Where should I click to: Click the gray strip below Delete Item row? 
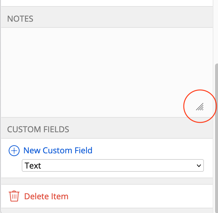pos(106,210)
